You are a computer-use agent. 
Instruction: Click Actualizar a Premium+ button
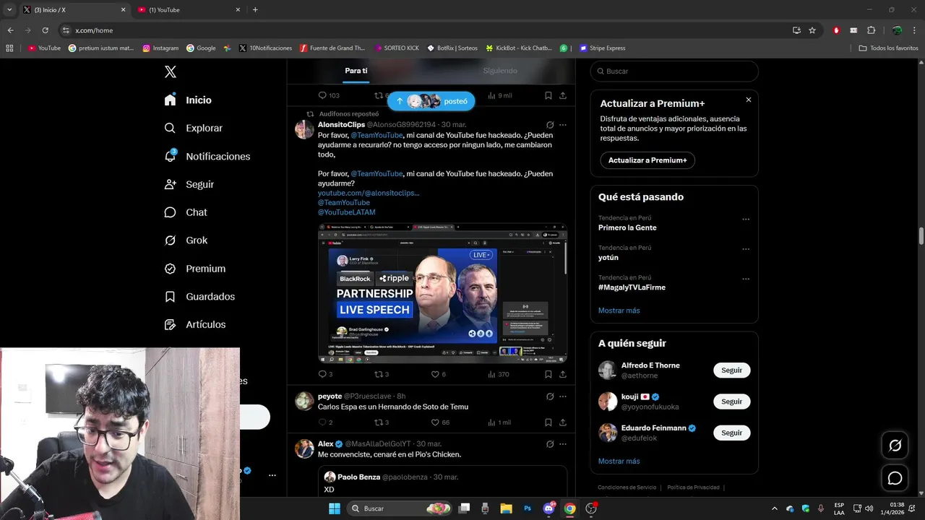[x=647, y=160]
